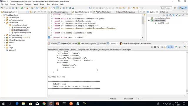Pin the Console view

click(x=176, y=47)
